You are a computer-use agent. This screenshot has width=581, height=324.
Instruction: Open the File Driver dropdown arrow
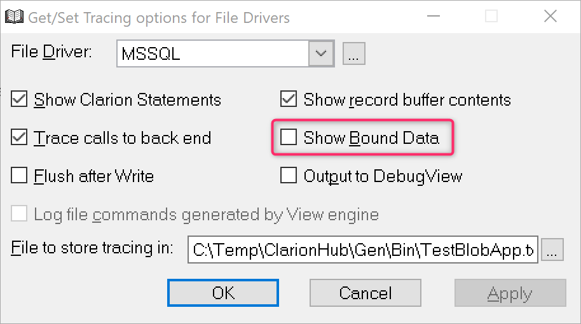(x=322, y=54)
